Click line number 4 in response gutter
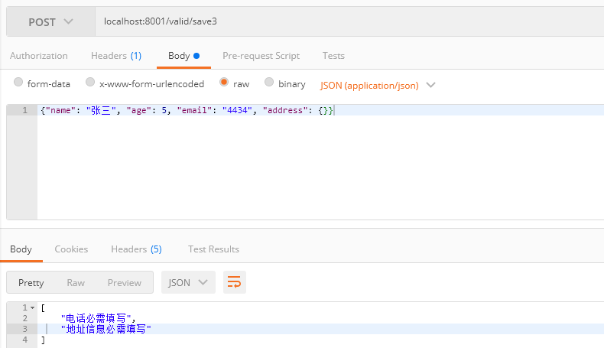Screen dimensions: 604x348 pos(25,340)
